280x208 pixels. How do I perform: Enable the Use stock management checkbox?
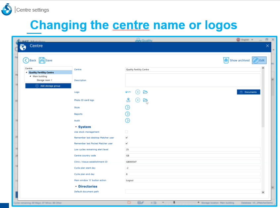[x=126, y=132]
